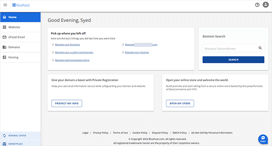
Task: Click the Manage your Domains link
Action: coord(68,44)
